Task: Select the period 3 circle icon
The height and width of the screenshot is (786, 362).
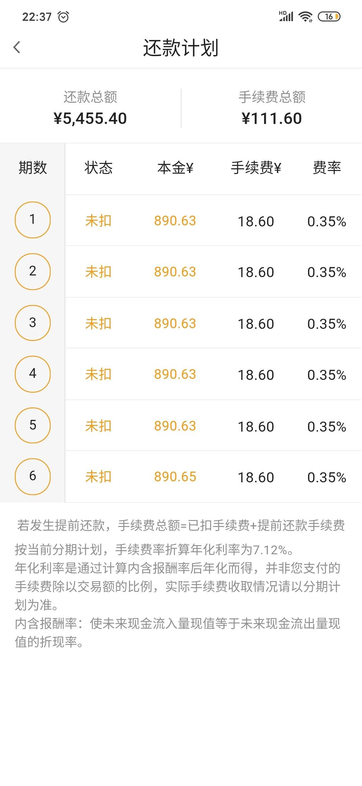Action: tap(33, 323)
